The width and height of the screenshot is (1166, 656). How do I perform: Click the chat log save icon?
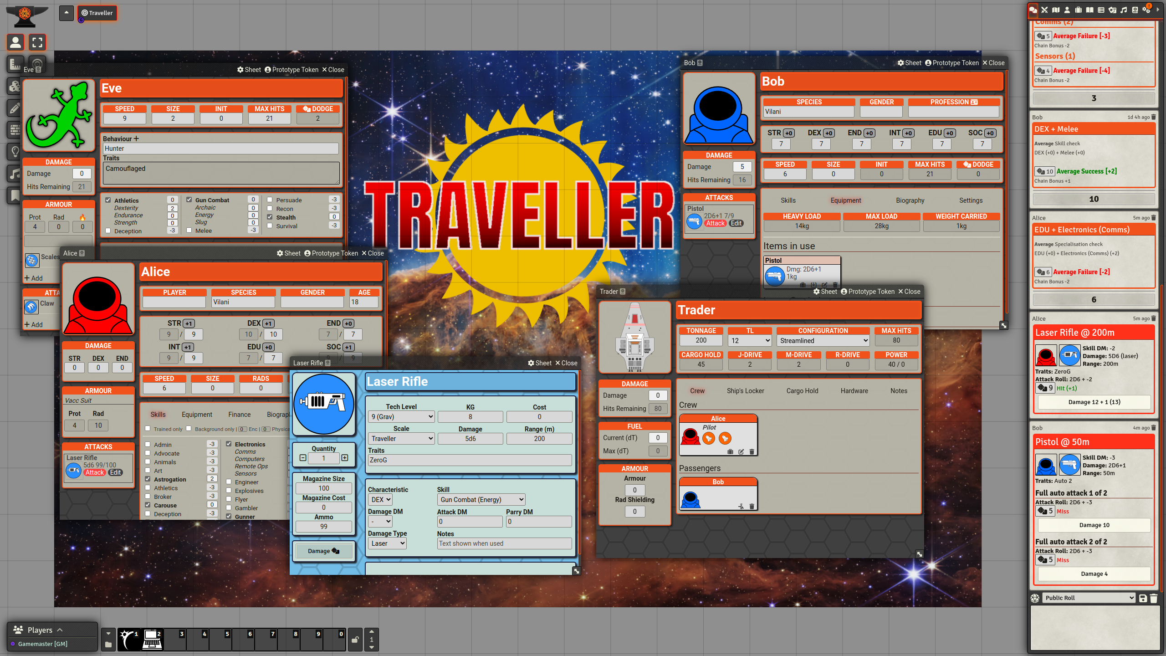(1143, 598)
